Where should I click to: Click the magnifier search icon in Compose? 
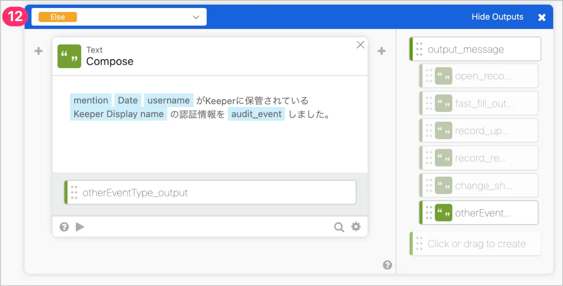pos(339,227)
